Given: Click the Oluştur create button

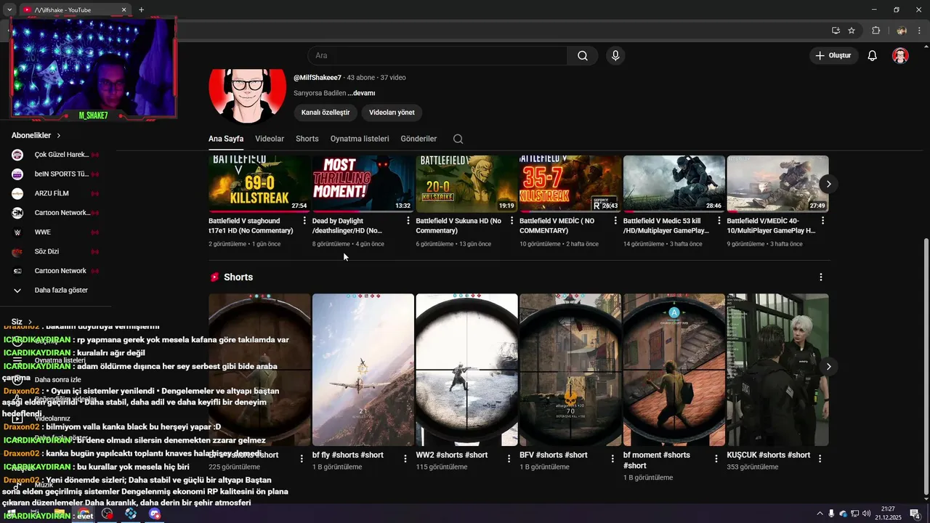Looking at the screenshot, I should (x=833, y=56).
